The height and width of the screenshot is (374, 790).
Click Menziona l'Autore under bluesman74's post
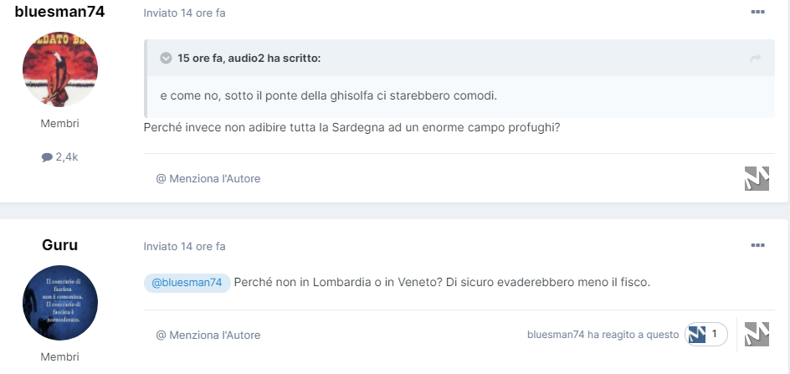pyautogui.click(x=208, y=178)
